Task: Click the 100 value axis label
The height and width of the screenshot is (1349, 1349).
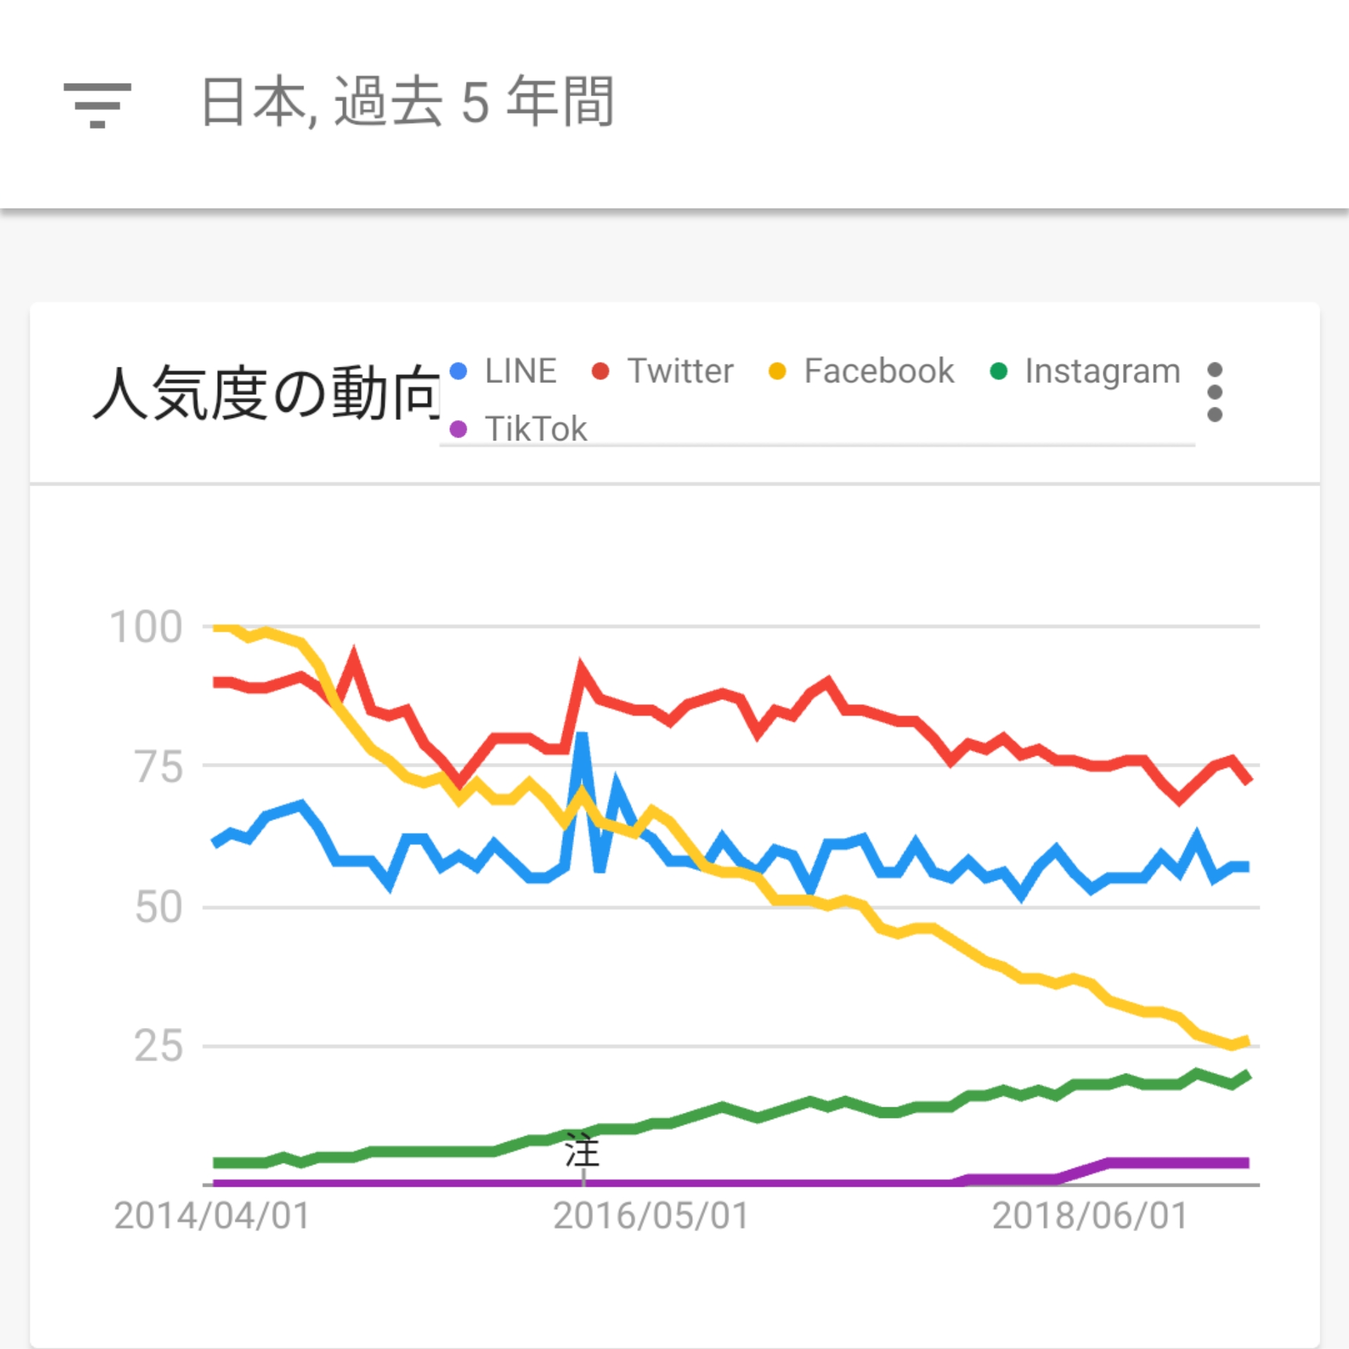Action: coord(146,627)
